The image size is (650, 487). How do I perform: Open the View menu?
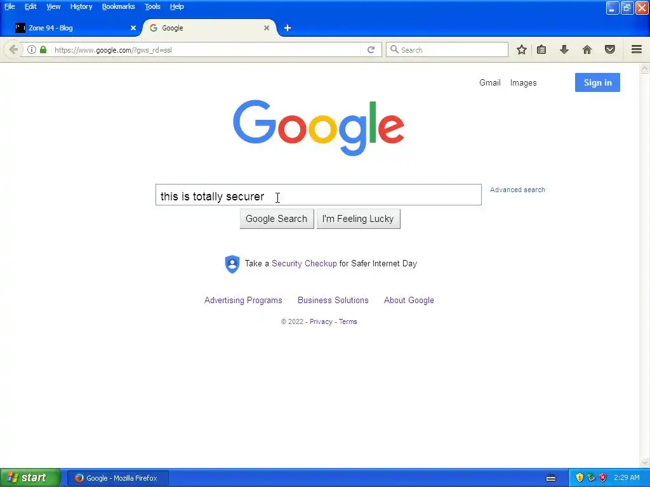[53, 6]
